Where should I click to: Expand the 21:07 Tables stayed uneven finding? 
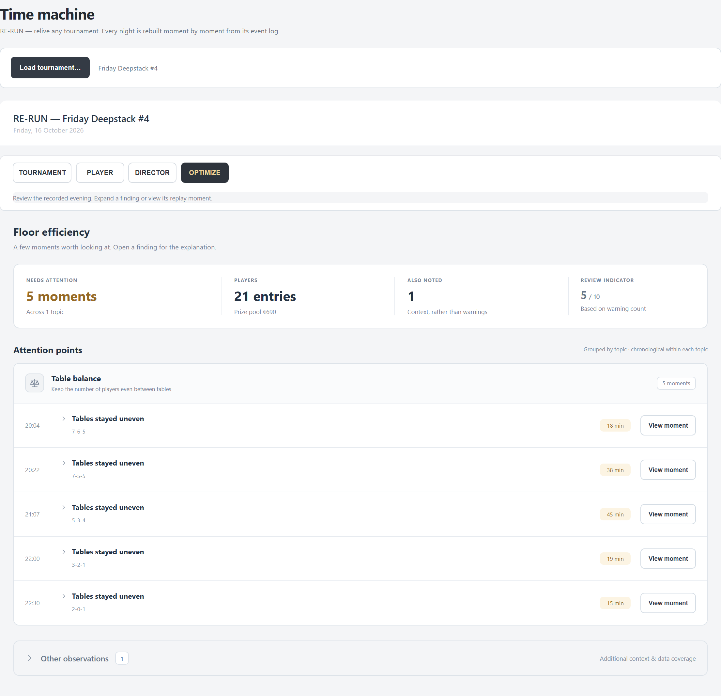[x=64, y=508]
